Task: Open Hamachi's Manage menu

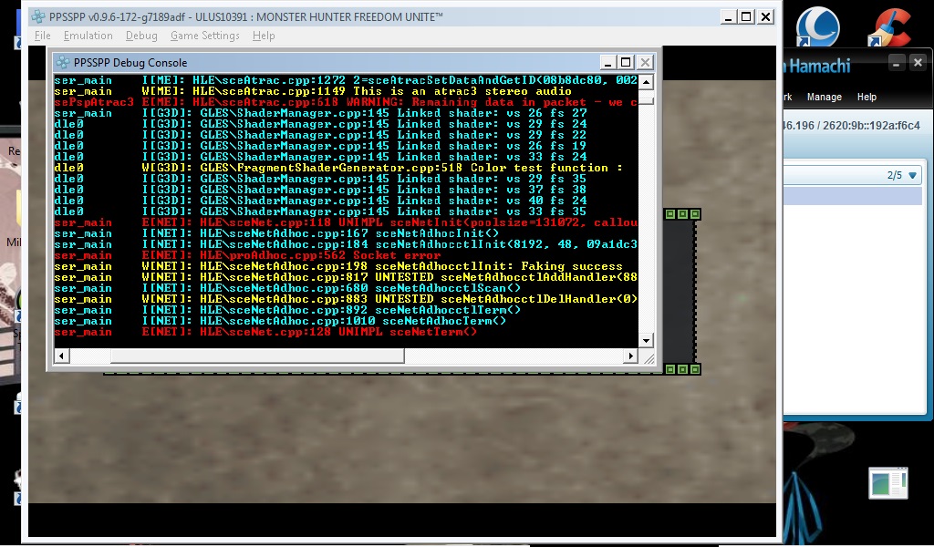Action: 824,97
